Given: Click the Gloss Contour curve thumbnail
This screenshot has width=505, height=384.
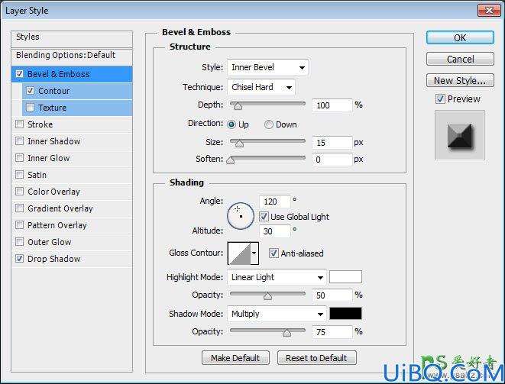Looking at the screenshot, I should pos(239,253).
